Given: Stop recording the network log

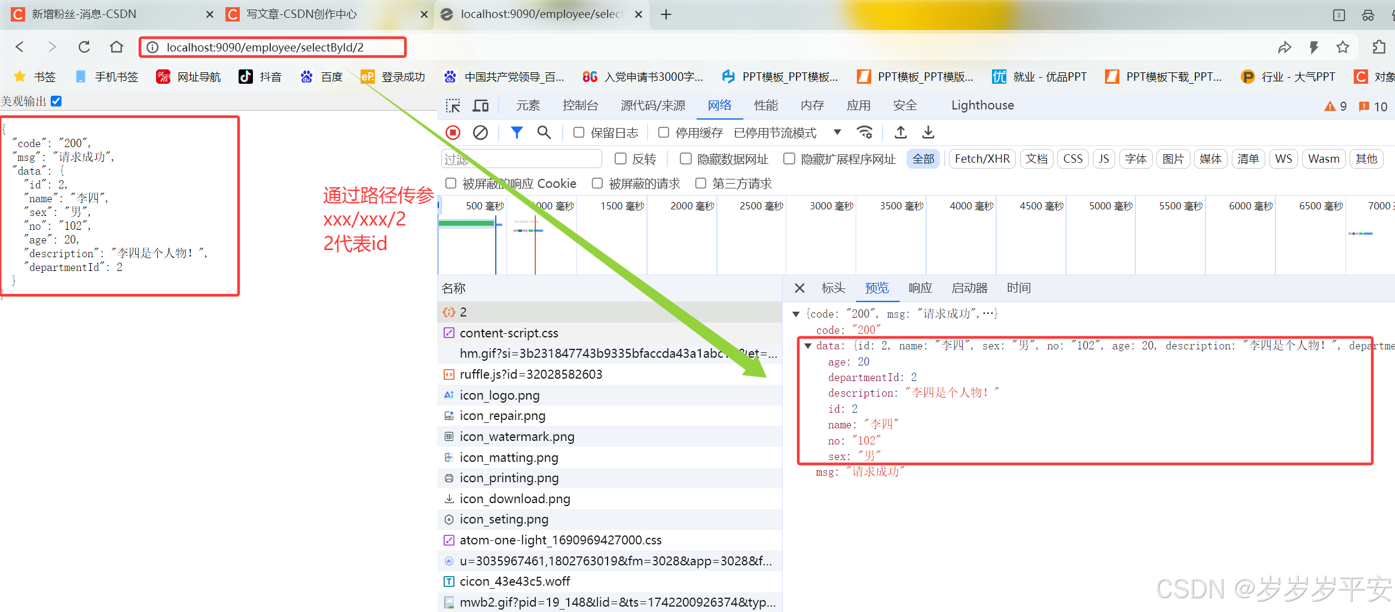Looking at the screenshot, I should coord(453,132).
